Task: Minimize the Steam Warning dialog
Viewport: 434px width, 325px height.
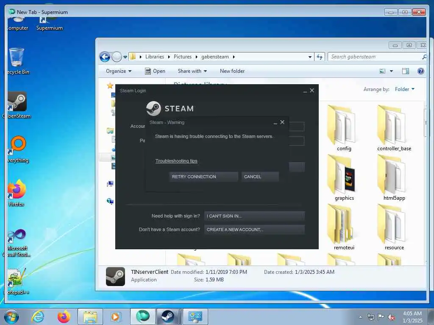Action: pyautogui.click(x=275, y=122)
